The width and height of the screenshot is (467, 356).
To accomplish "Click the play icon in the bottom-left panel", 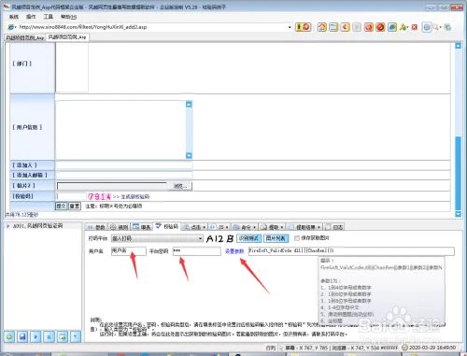I will coord(35,336).
